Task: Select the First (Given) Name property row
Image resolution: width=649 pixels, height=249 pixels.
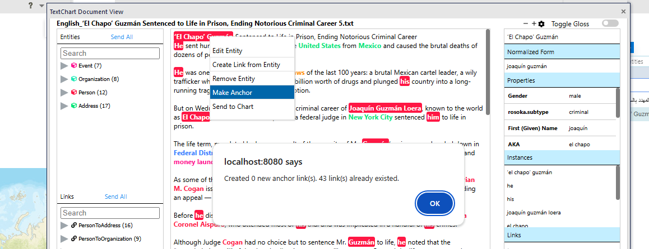Action: (559, 128)
